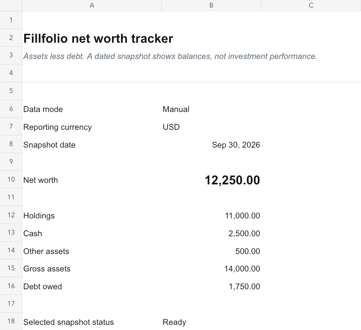Select row 6 header
361x330 pixels.
tap(11, 108)
